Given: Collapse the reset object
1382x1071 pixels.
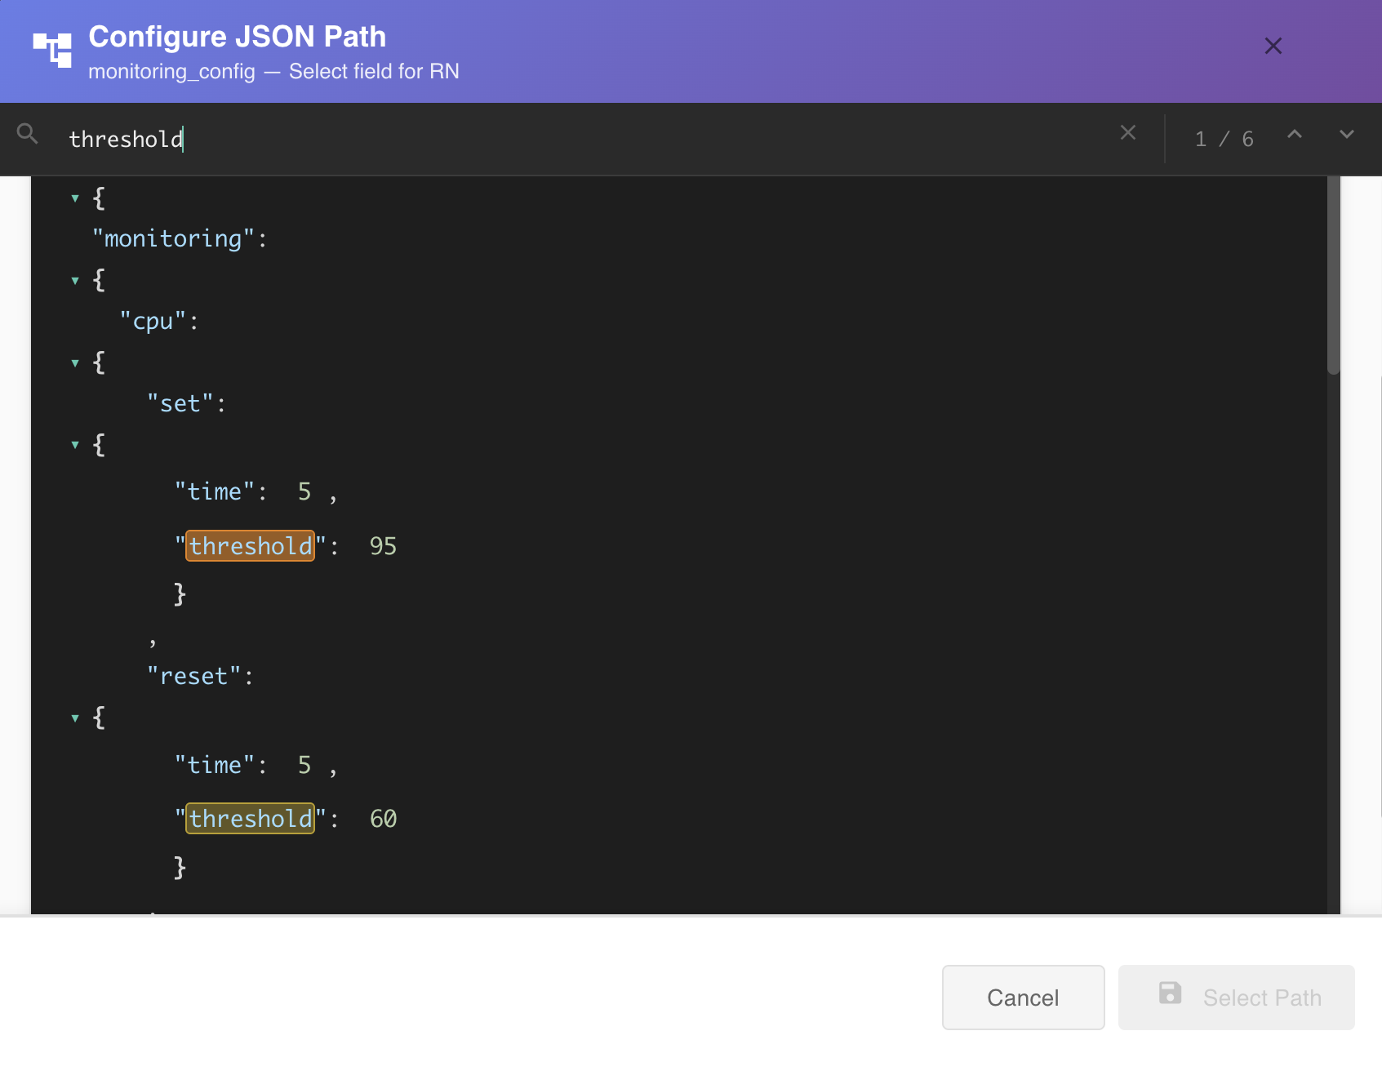Looking at the screenshot, I should 75,718.
